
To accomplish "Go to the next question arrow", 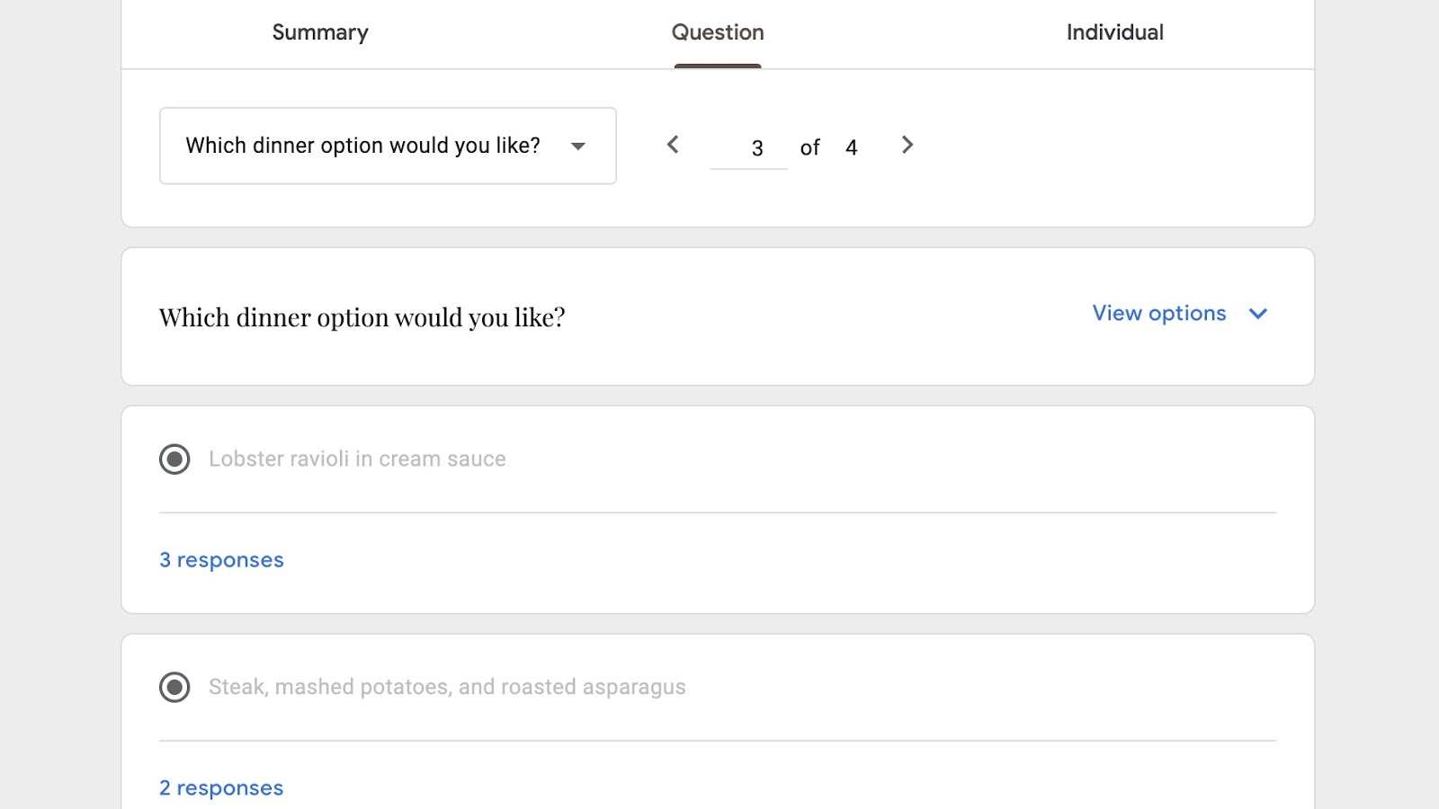I will coord(907,145).
